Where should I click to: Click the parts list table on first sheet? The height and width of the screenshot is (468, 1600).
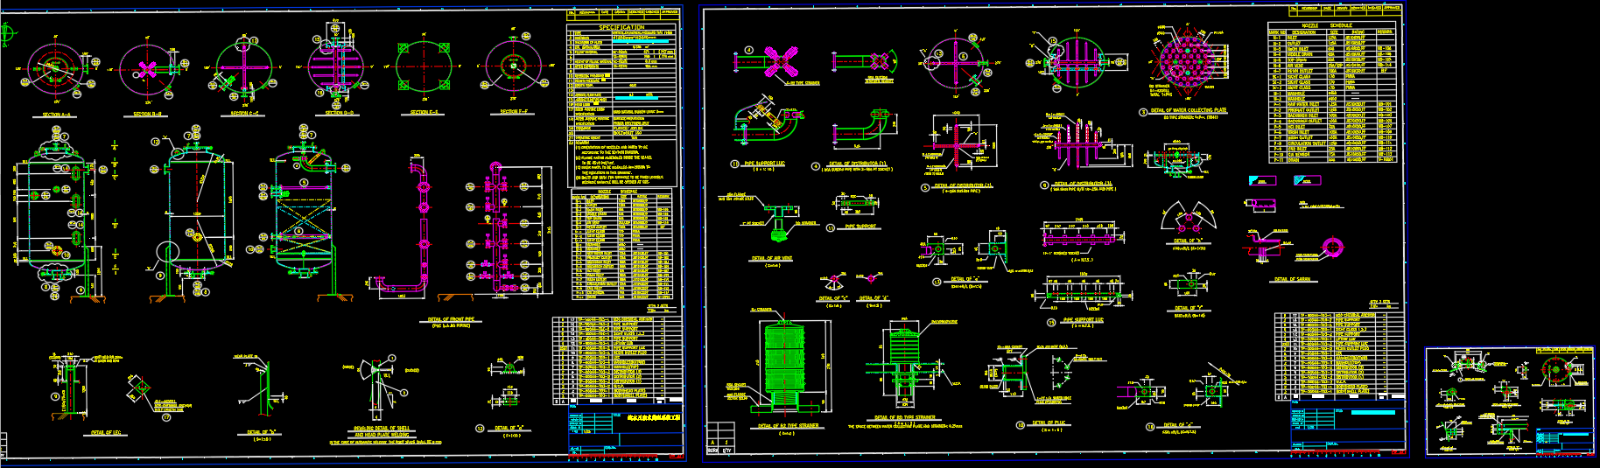tap(616, 360)
